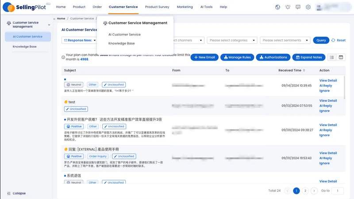Click the email list vertical scrollbar
The width and height of the screenshot is (354, 199).
[x=344, y=88]
